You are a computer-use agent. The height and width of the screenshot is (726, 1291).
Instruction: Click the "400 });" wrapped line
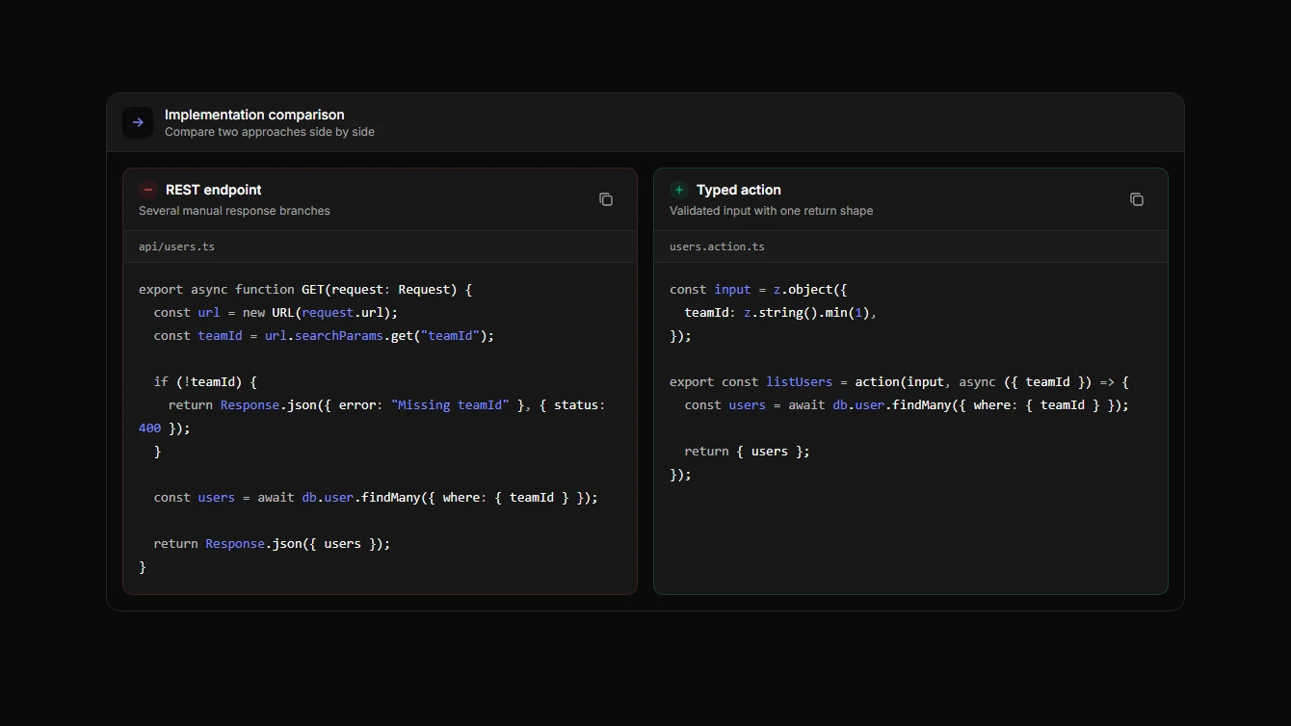point(165,428)
